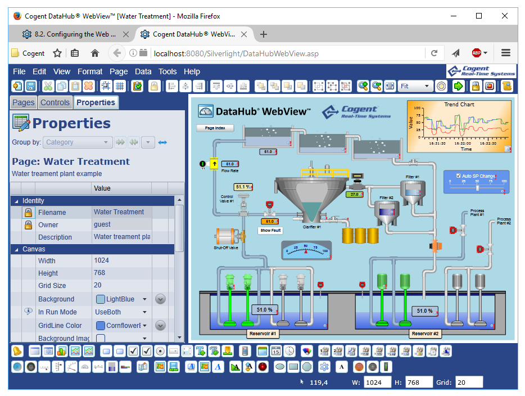Delete selection with the orange X icon
Image resolution: width=525 pixels, height=396 pixels.
click(x=88, y=87)
